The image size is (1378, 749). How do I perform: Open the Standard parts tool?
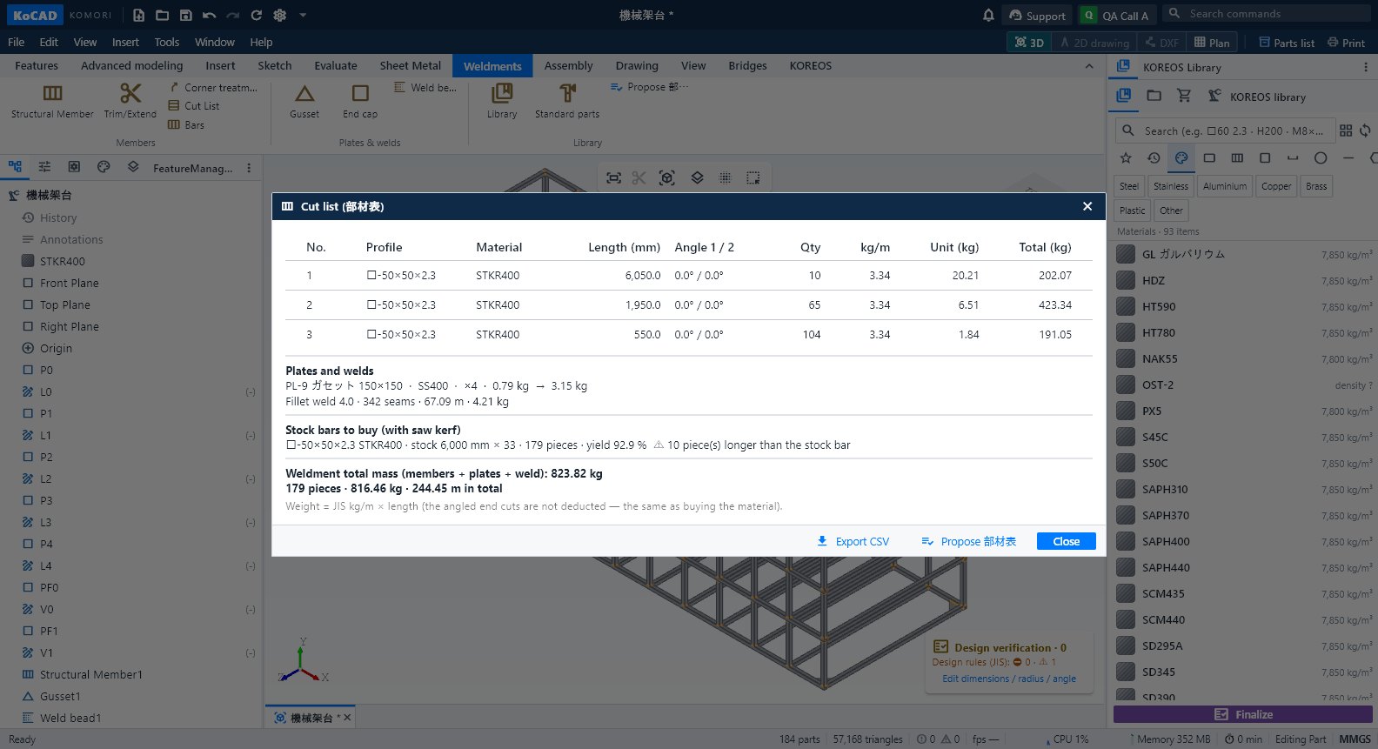pos(567,102)
